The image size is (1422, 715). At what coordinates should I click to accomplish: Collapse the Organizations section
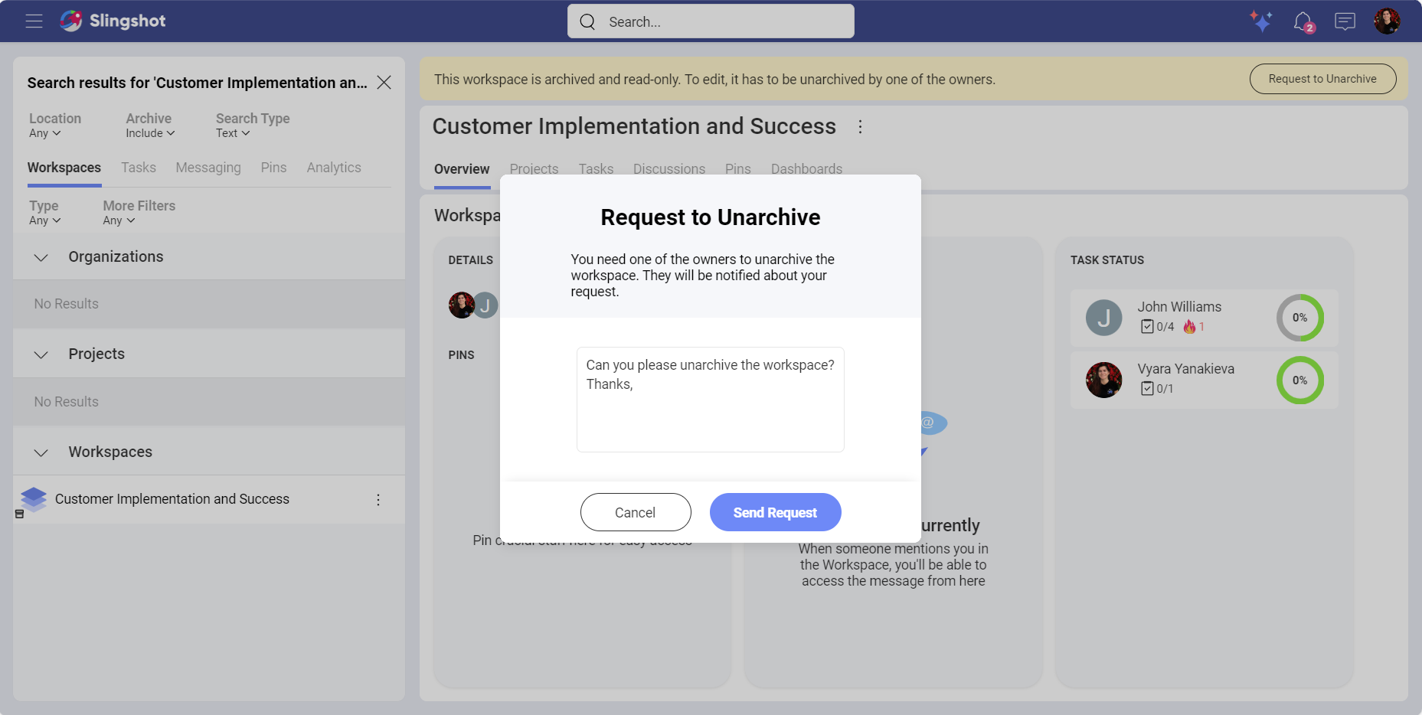point(41,257)
